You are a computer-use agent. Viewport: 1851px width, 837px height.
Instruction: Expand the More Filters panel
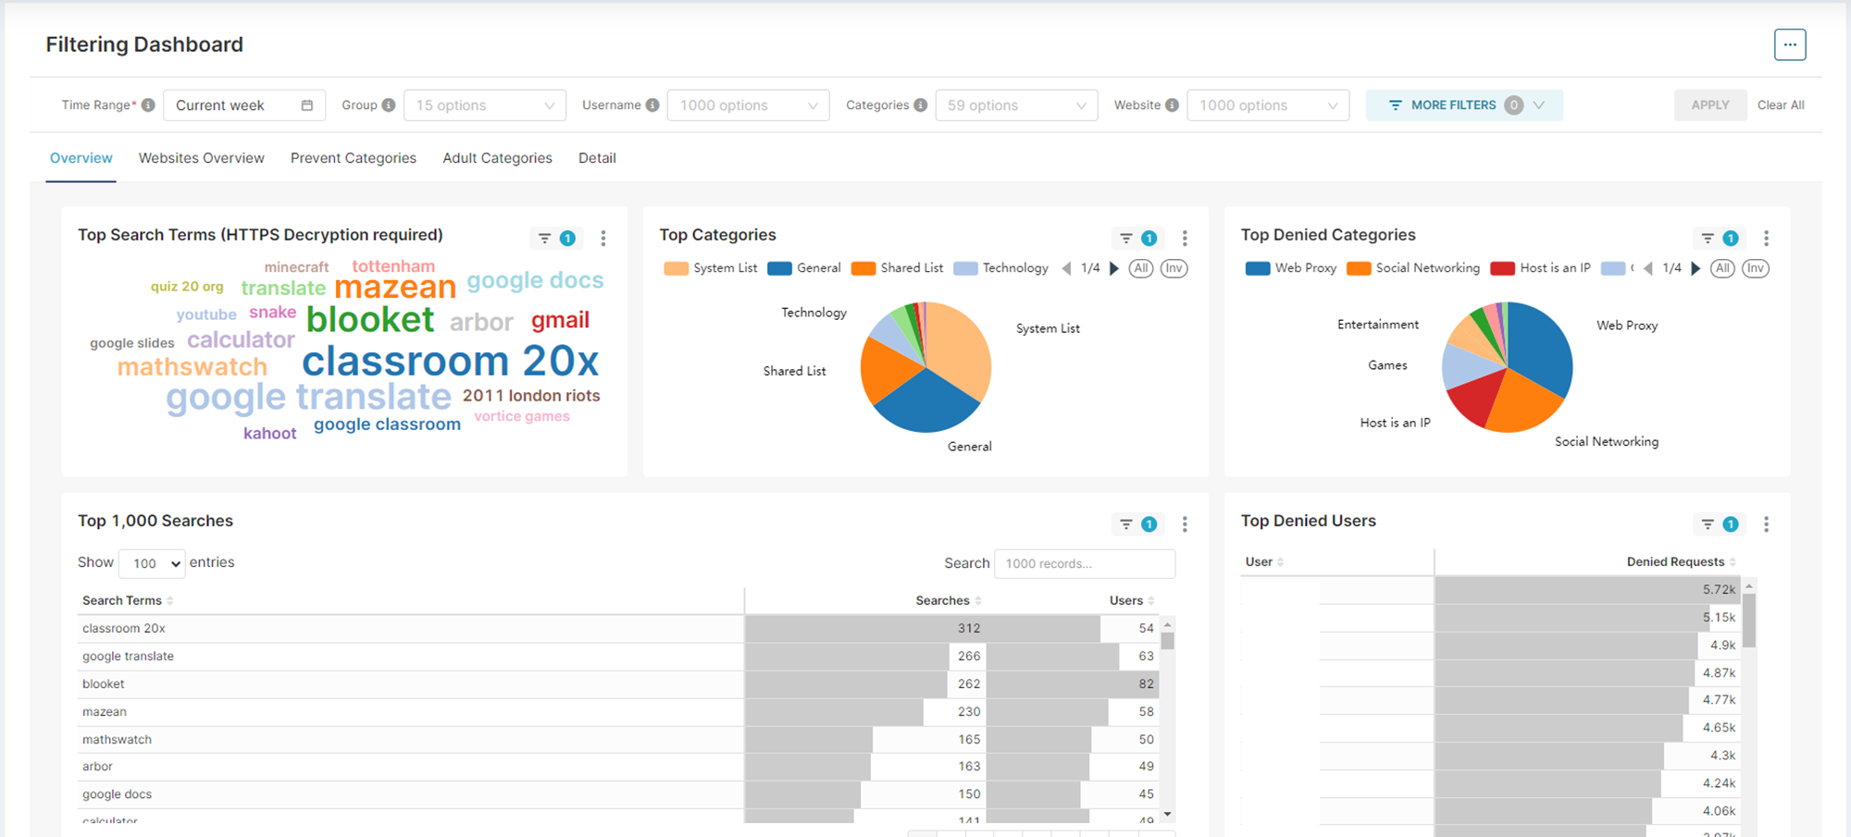1464,105
